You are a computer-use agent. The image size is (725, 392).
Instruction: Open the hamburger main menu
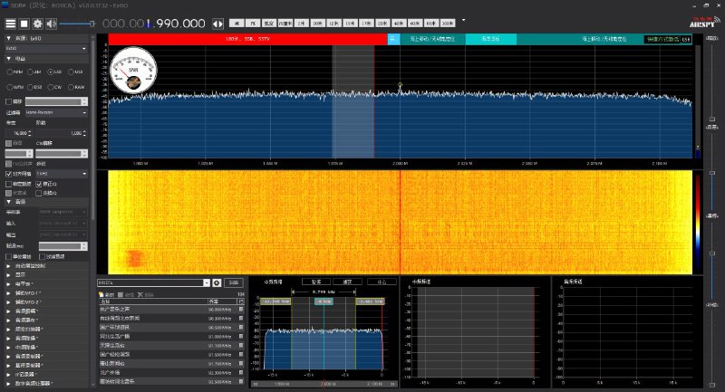[11, 23]
